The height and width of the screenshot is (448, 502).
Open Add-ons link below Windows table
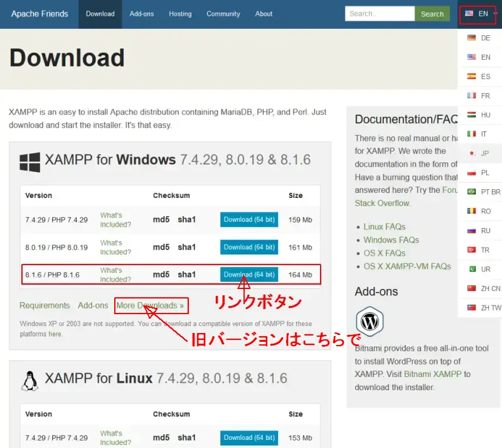tap(93, 305)
